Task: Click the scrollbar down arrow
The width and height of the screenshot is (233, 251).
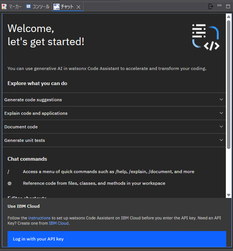Action: pos(228,195)
